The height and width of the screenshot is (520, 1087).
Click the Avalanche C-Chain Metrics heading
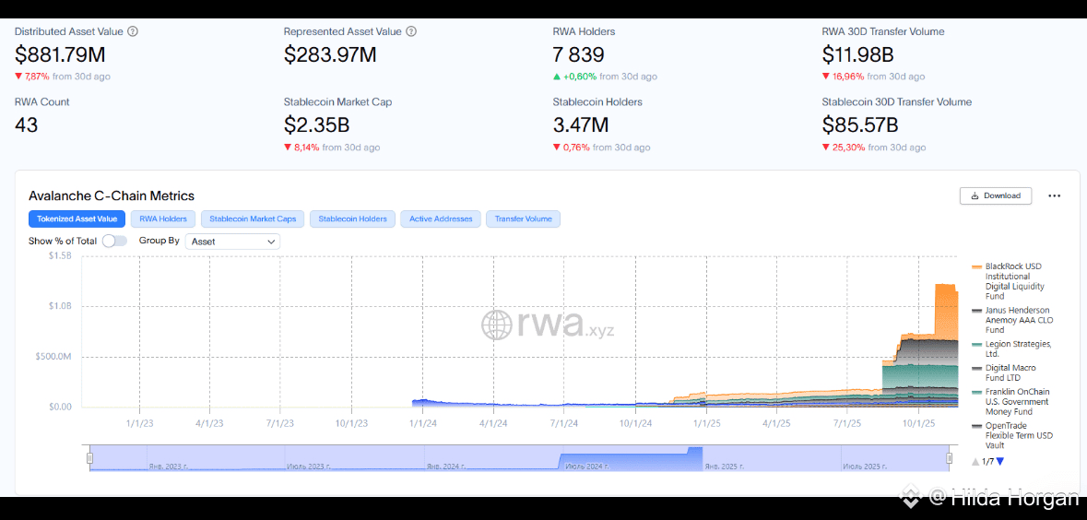coord(112,195)
